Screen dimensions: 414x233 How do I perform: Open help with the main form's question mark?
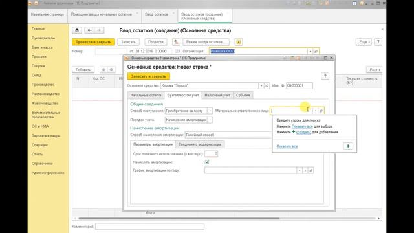tap(378, 42)
